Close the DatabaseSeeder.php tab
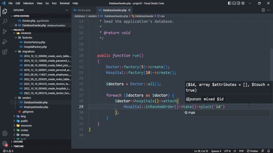The image size is (273, 153). coord(129,10)
